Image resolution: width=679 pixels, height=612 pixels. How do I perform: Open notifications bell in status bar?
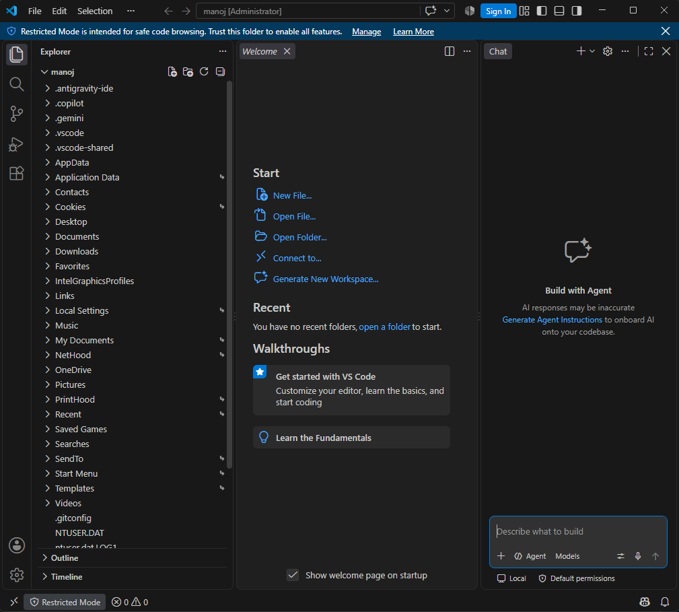[x=665, y=602]
